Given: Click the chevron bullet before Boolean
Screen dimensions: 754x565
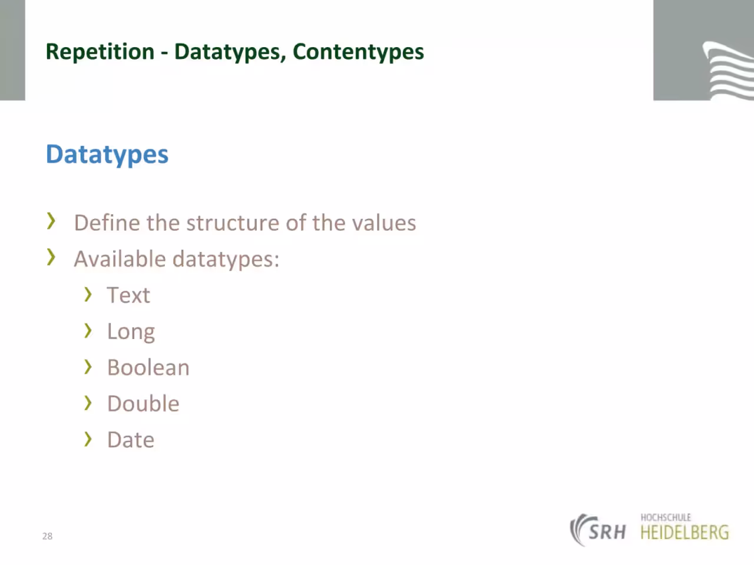Looking at the screenshot, I should [88, 367].
